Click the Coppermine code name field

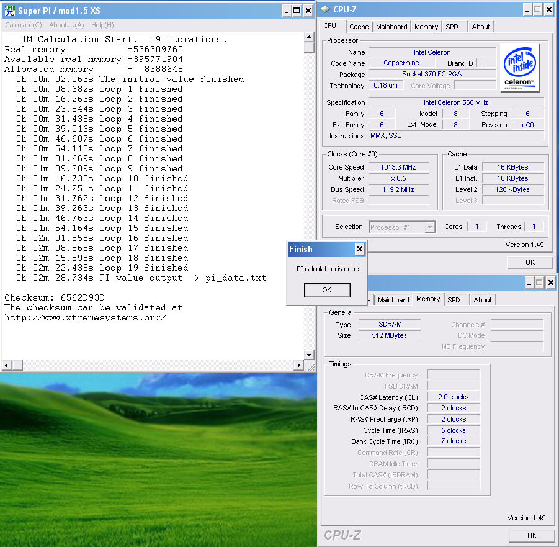401,63
